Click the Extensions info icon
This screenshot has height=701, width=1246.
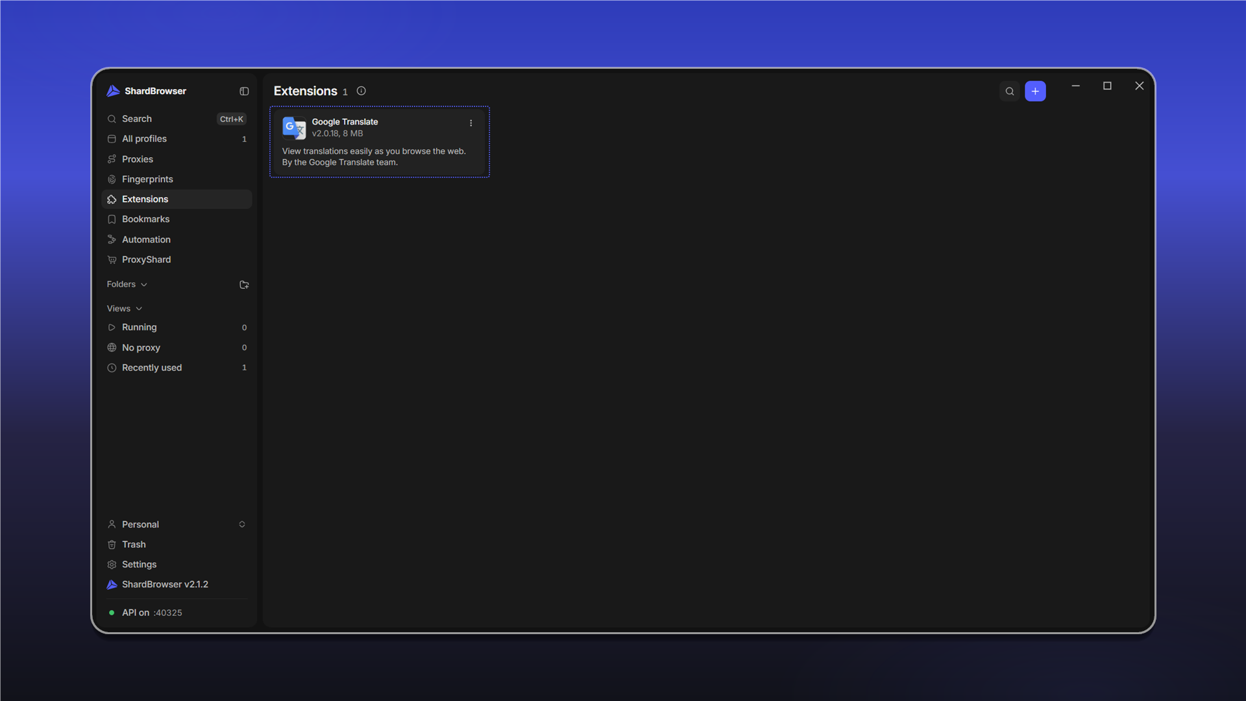[x=361, y=92]
